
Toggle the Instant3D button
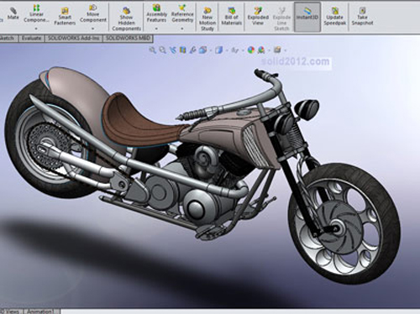coord(307,17)
